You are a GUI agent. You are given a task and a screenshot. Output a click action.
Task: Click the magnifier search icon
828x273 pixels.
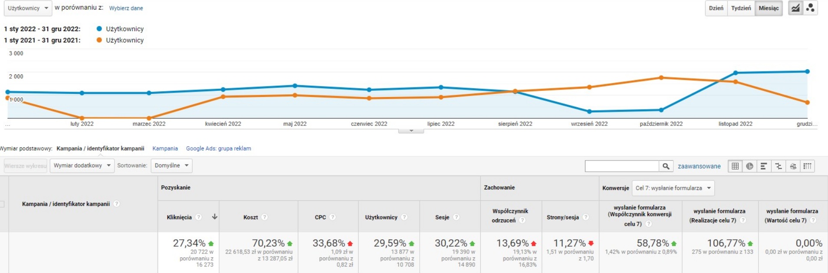point(666,166)
